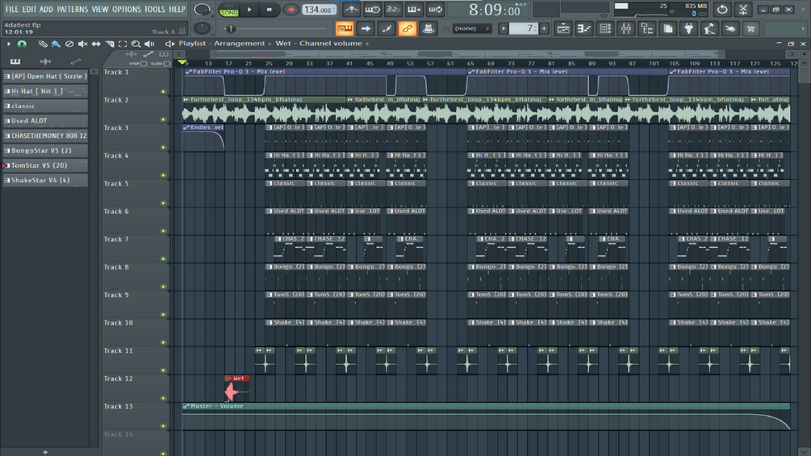Open the (none) dropdown in top toolbar

471,29
